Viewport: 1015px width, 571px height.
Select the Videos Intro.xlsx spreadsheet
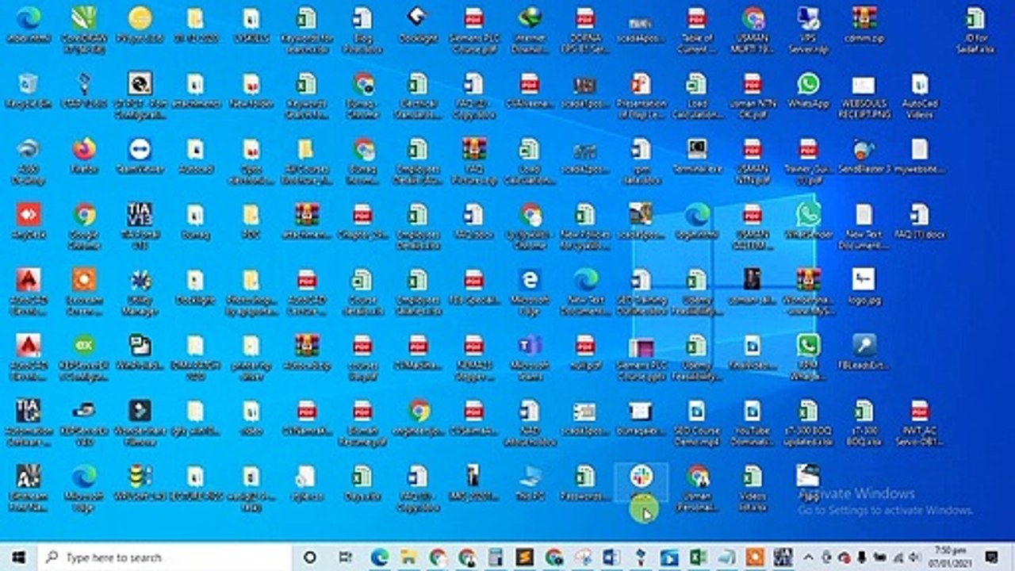[753, 487]
